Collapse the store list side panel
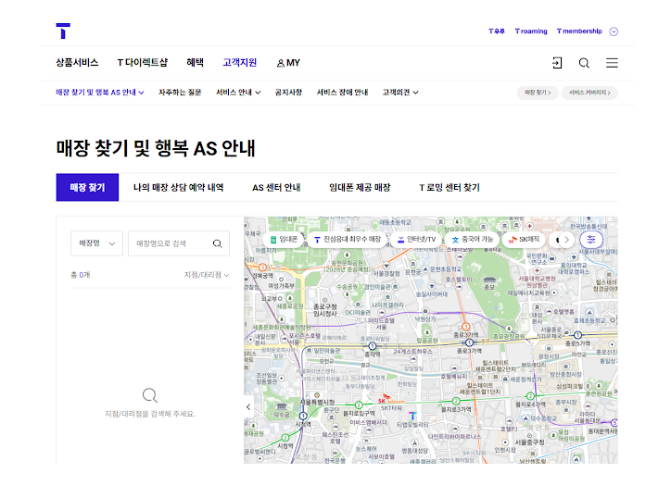The width and height of the screenshot is (671, 498). point(248,407)
